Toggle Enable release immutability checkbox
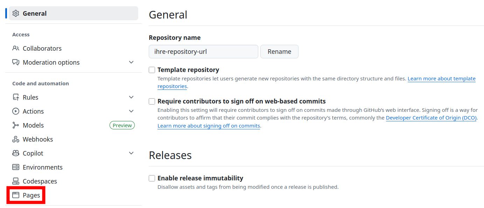The height and width of the screenshot is (208, 484). pos(152,178)
